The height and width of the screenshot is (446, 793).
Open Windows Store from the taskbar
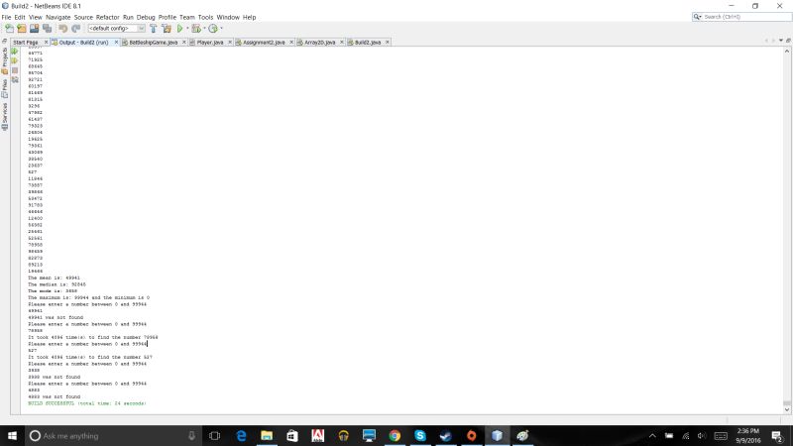tap(292, 435)
